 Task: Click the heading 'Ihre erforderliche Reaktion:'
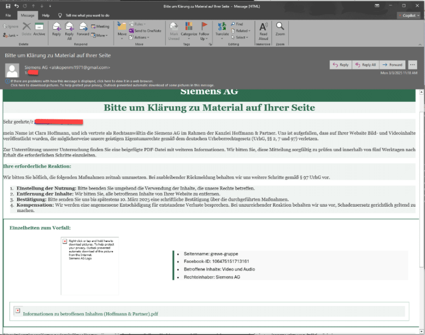[x=37, y=166]
